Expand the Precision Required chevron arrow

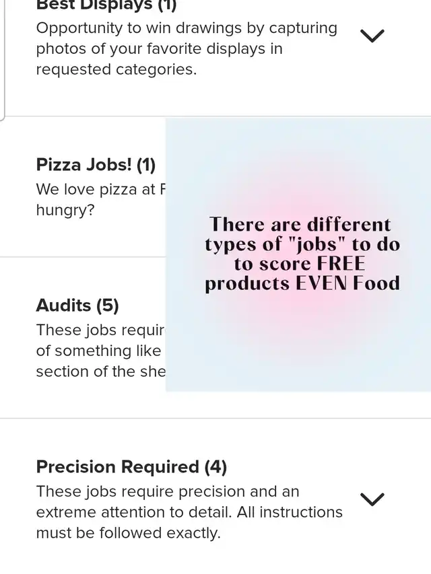tap(372, 499)
